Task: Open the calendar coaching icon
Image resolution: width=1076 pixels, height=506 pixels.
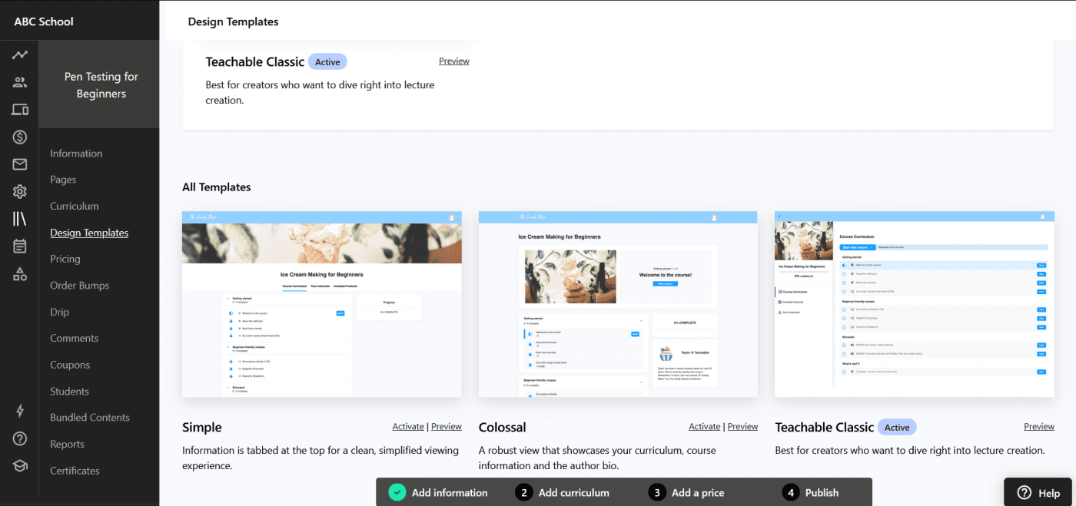Action: [20, 246]
